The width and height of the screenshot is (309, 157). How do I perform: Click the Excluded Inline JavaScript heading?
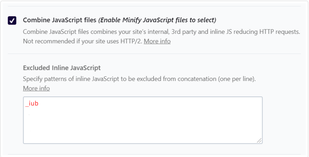pyautogui.click(x=62, y=67)
